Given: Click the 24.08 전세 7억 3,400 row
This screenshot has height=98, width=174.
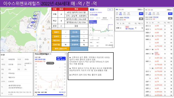Looking at the screenshot, I should 159,36.
